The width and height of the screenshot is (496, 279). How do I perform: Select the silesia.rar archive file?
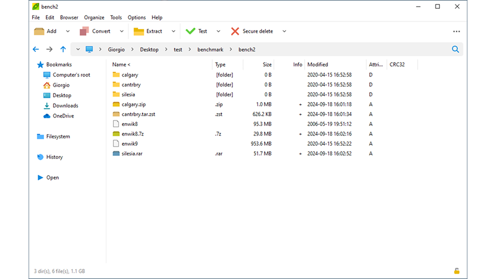(132, 154)
